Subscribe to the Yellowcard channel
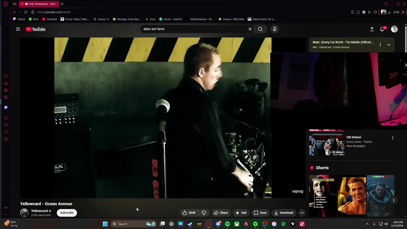This screenshot has width=407, height=229. (x=67, y=213)
